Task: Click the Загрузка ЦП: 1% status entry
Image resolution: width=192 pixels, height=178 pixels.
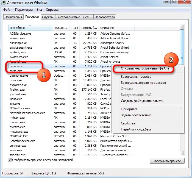Action: click(x=44, y=173)
